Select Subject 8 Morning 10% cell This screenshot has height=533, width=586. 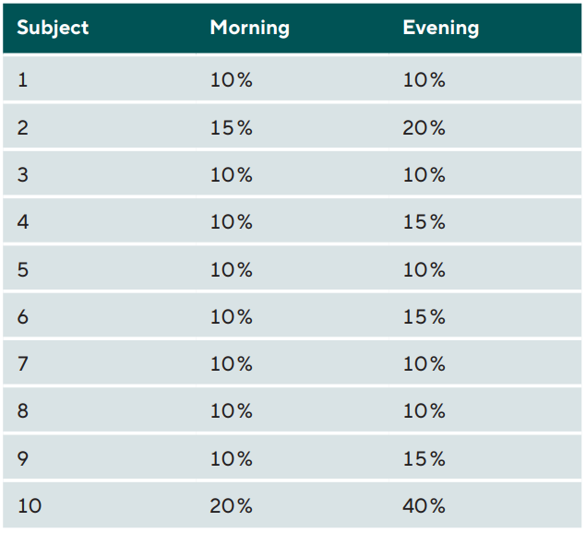[x=293, y=409]
